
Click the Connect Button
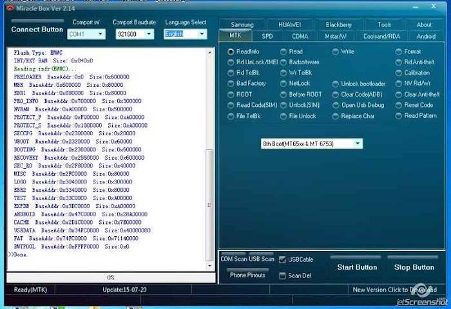coord(37,28)
